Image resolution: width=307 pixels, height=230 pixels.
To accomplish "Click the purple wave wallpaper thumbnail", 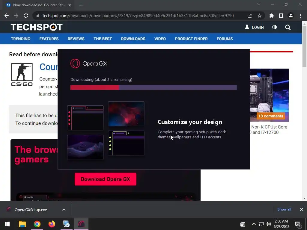I will (x=85, y=147).
